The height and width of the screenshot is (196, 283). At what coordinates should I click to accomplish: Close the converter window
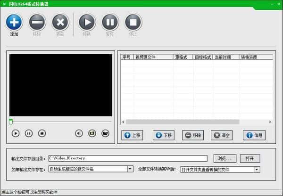[x=279, y=4]
